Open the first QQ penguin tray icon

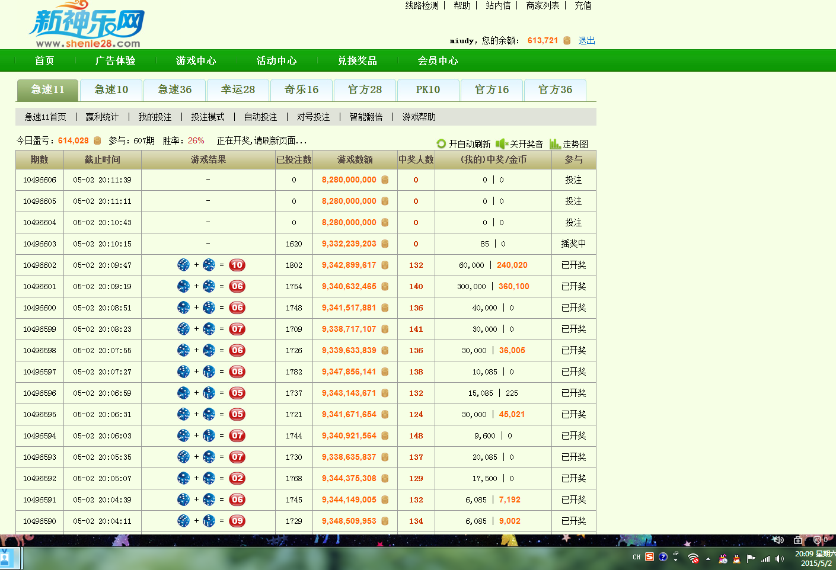pos(723,558)
